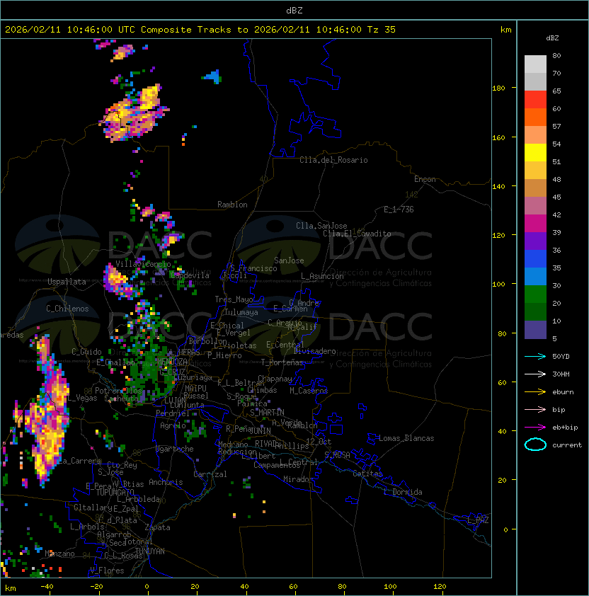Click the white 30HM track arrow in the legend
589x596 pixels.
[535, 374]
